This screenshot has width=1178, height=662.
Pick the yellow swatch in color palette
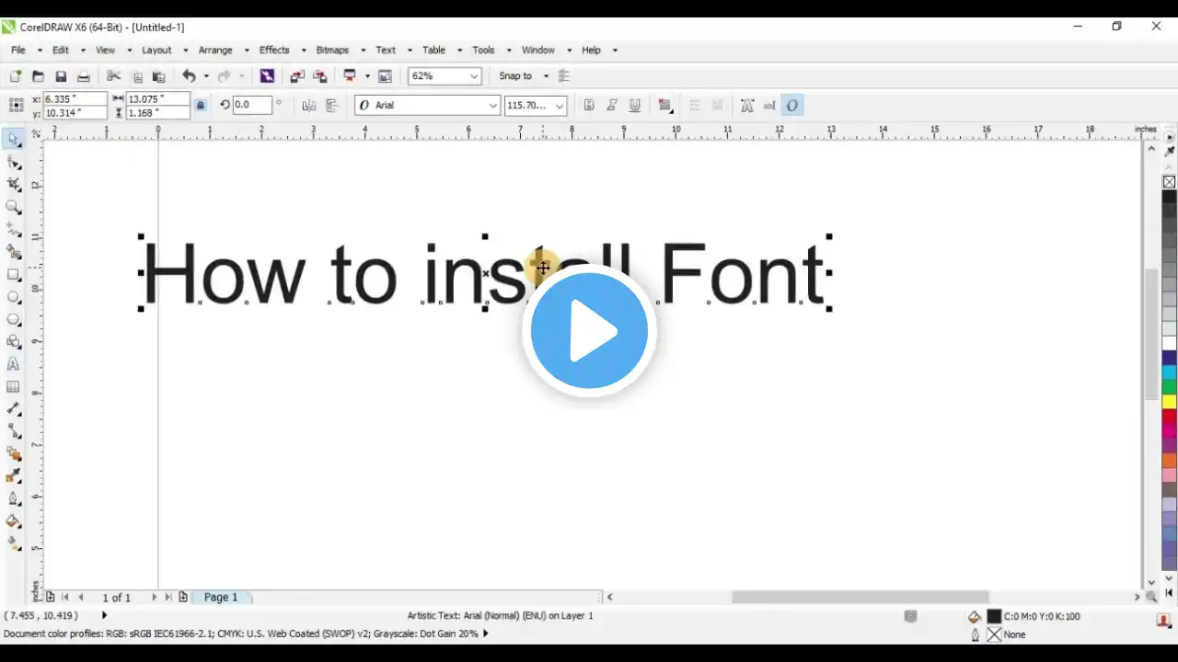click(x=1169, y=402)
